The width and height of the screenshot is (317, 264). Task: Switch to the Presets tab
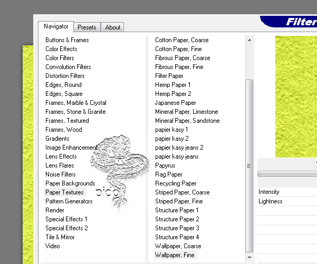pyautogui.click(x=87, y=27)
